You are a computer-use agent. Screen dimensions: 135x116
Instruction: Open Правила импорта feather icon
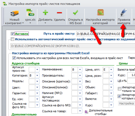pos(124,12)
